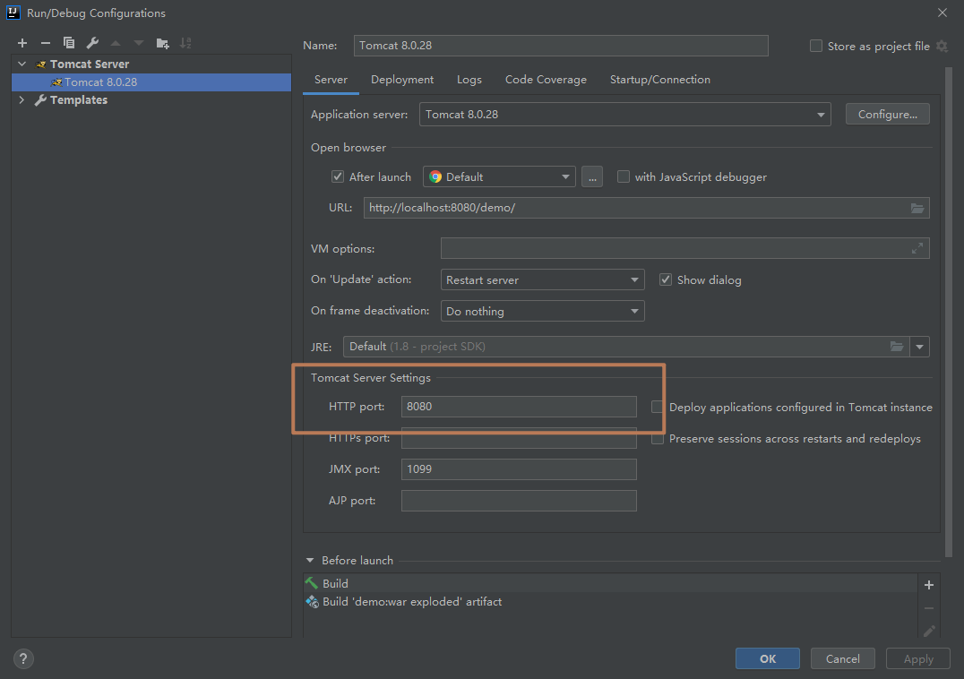Collapse the Tomcat Server tree node
The width and height of the screenshot is (964, 679).
22,64
